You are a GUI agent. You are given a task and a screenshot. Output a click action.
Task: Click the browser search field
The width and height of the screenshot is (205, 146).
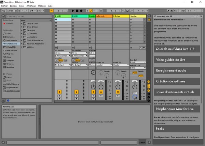(x=29, y=16)
